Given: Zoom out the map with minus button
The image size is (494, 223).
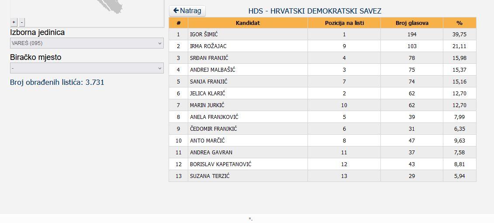Looking at the screenshot, I should click(22, 22).
